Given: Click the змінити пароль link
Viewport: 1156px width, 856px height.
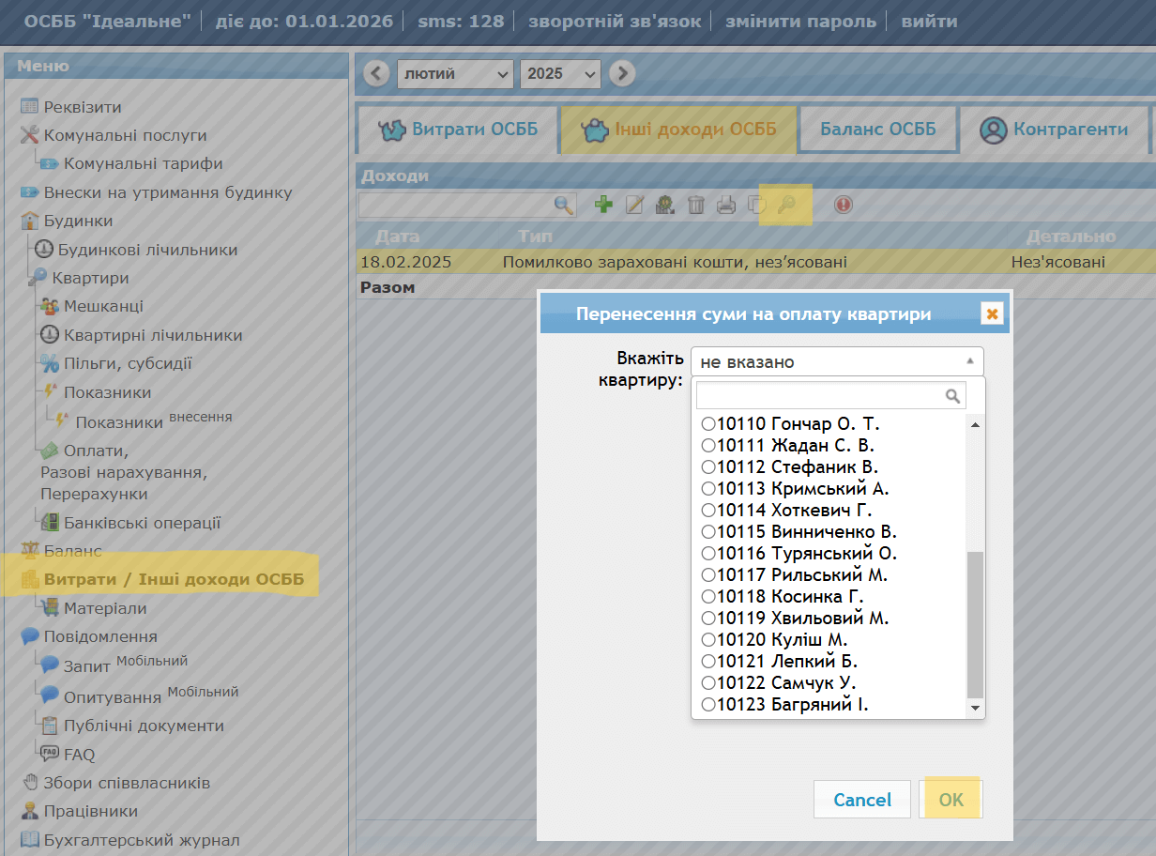Looking at the screenshot, I should point(800,21).
